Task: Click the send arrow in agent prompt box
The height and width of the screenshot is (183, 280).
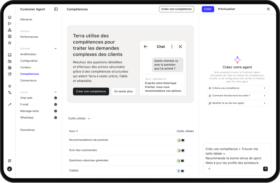Action: 265,169
